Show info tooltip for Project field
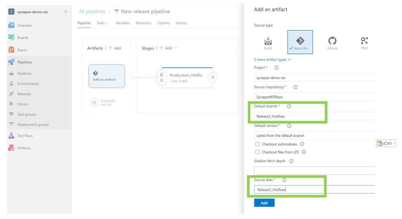 click(x=276, y=68)
